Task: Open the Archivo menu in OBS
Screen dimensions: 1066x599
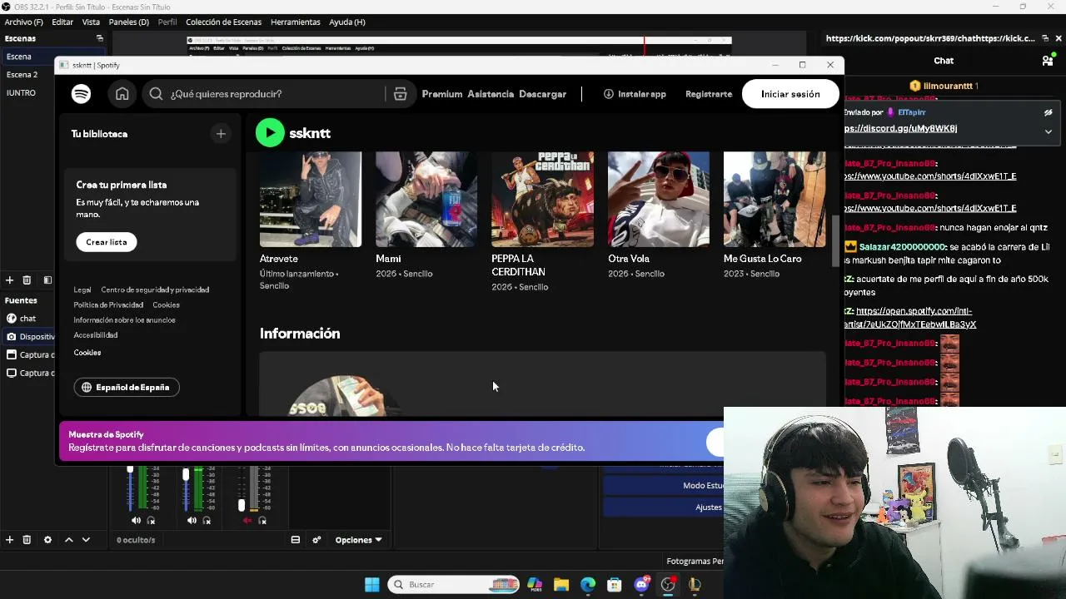Action: point(23,22)
